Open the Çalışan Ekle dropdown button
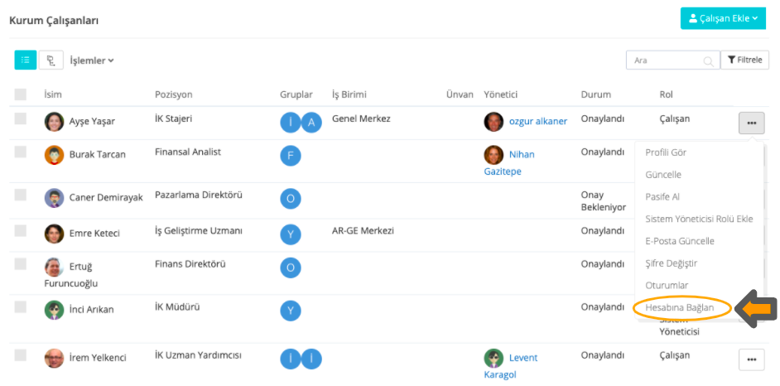Image resolution: width=780 pixels, height=386 pixels. click(723, 18)
